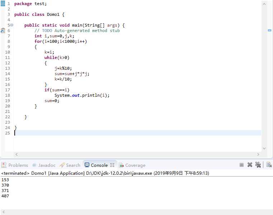Place cursor on empty line 25
This screenshot has width=273, height=215.
[x=137, y=133]
